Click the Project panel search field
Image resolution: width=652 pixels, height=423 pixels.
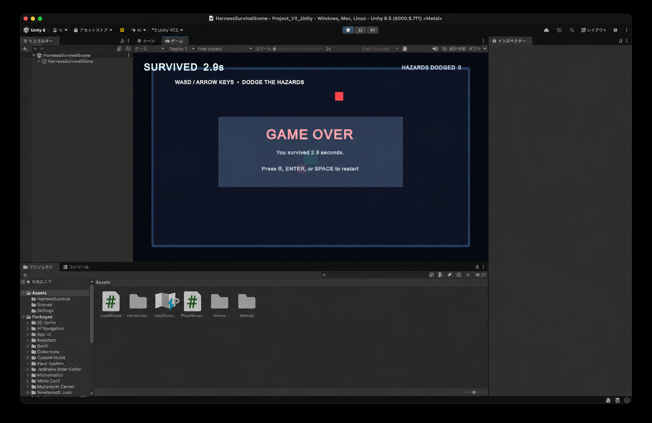pyautogui.click(x=374, y=275)
